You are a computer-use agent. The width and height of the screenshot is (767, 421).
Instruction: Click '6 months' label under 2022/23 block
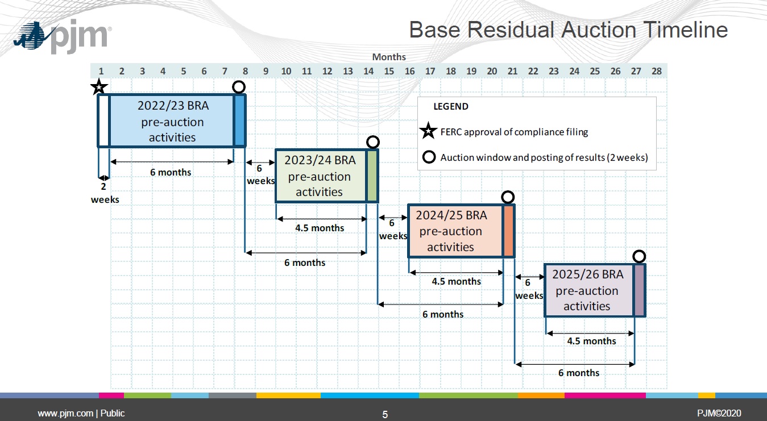(171, 172)
